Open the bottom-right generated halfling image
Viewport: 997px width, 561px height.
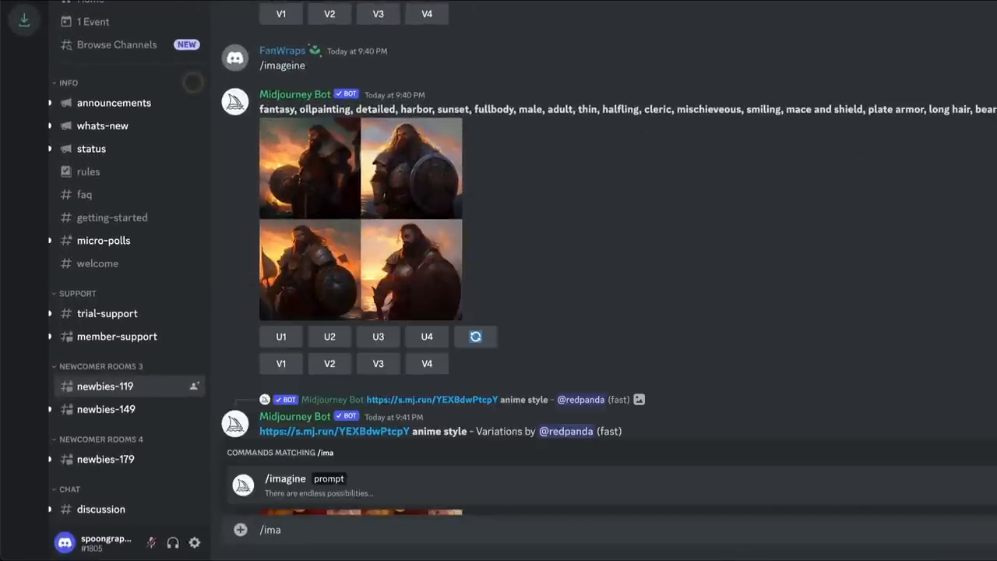click(411, 270)
